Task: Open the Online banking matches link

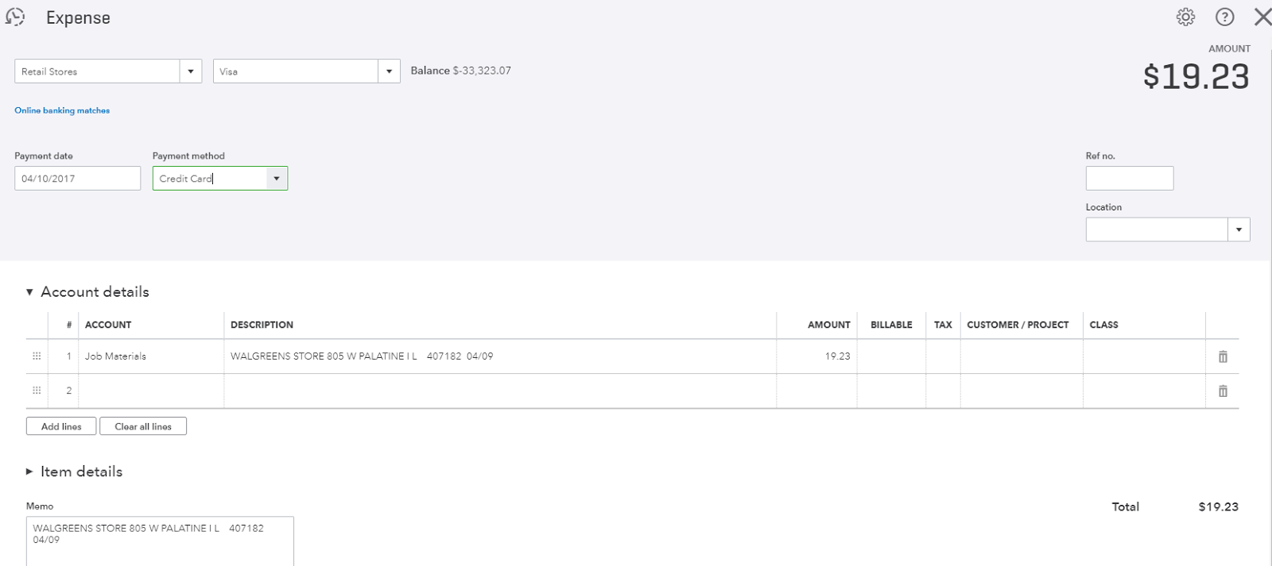Action: point(62,110)
